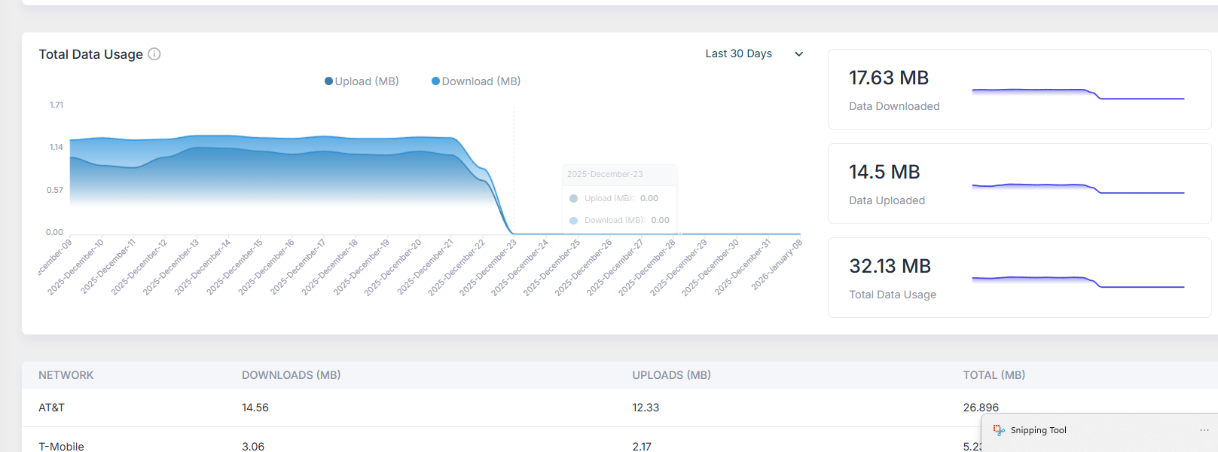Screen dimensions: 1218x452
Task: Select the AT&T network row
Action: 52,408
